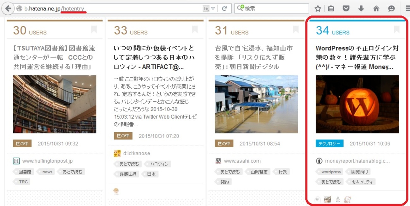This screenshot has height=206, width=410.
Task: Select 世の中 category on the kanose card
Action: tap(123, 136)
